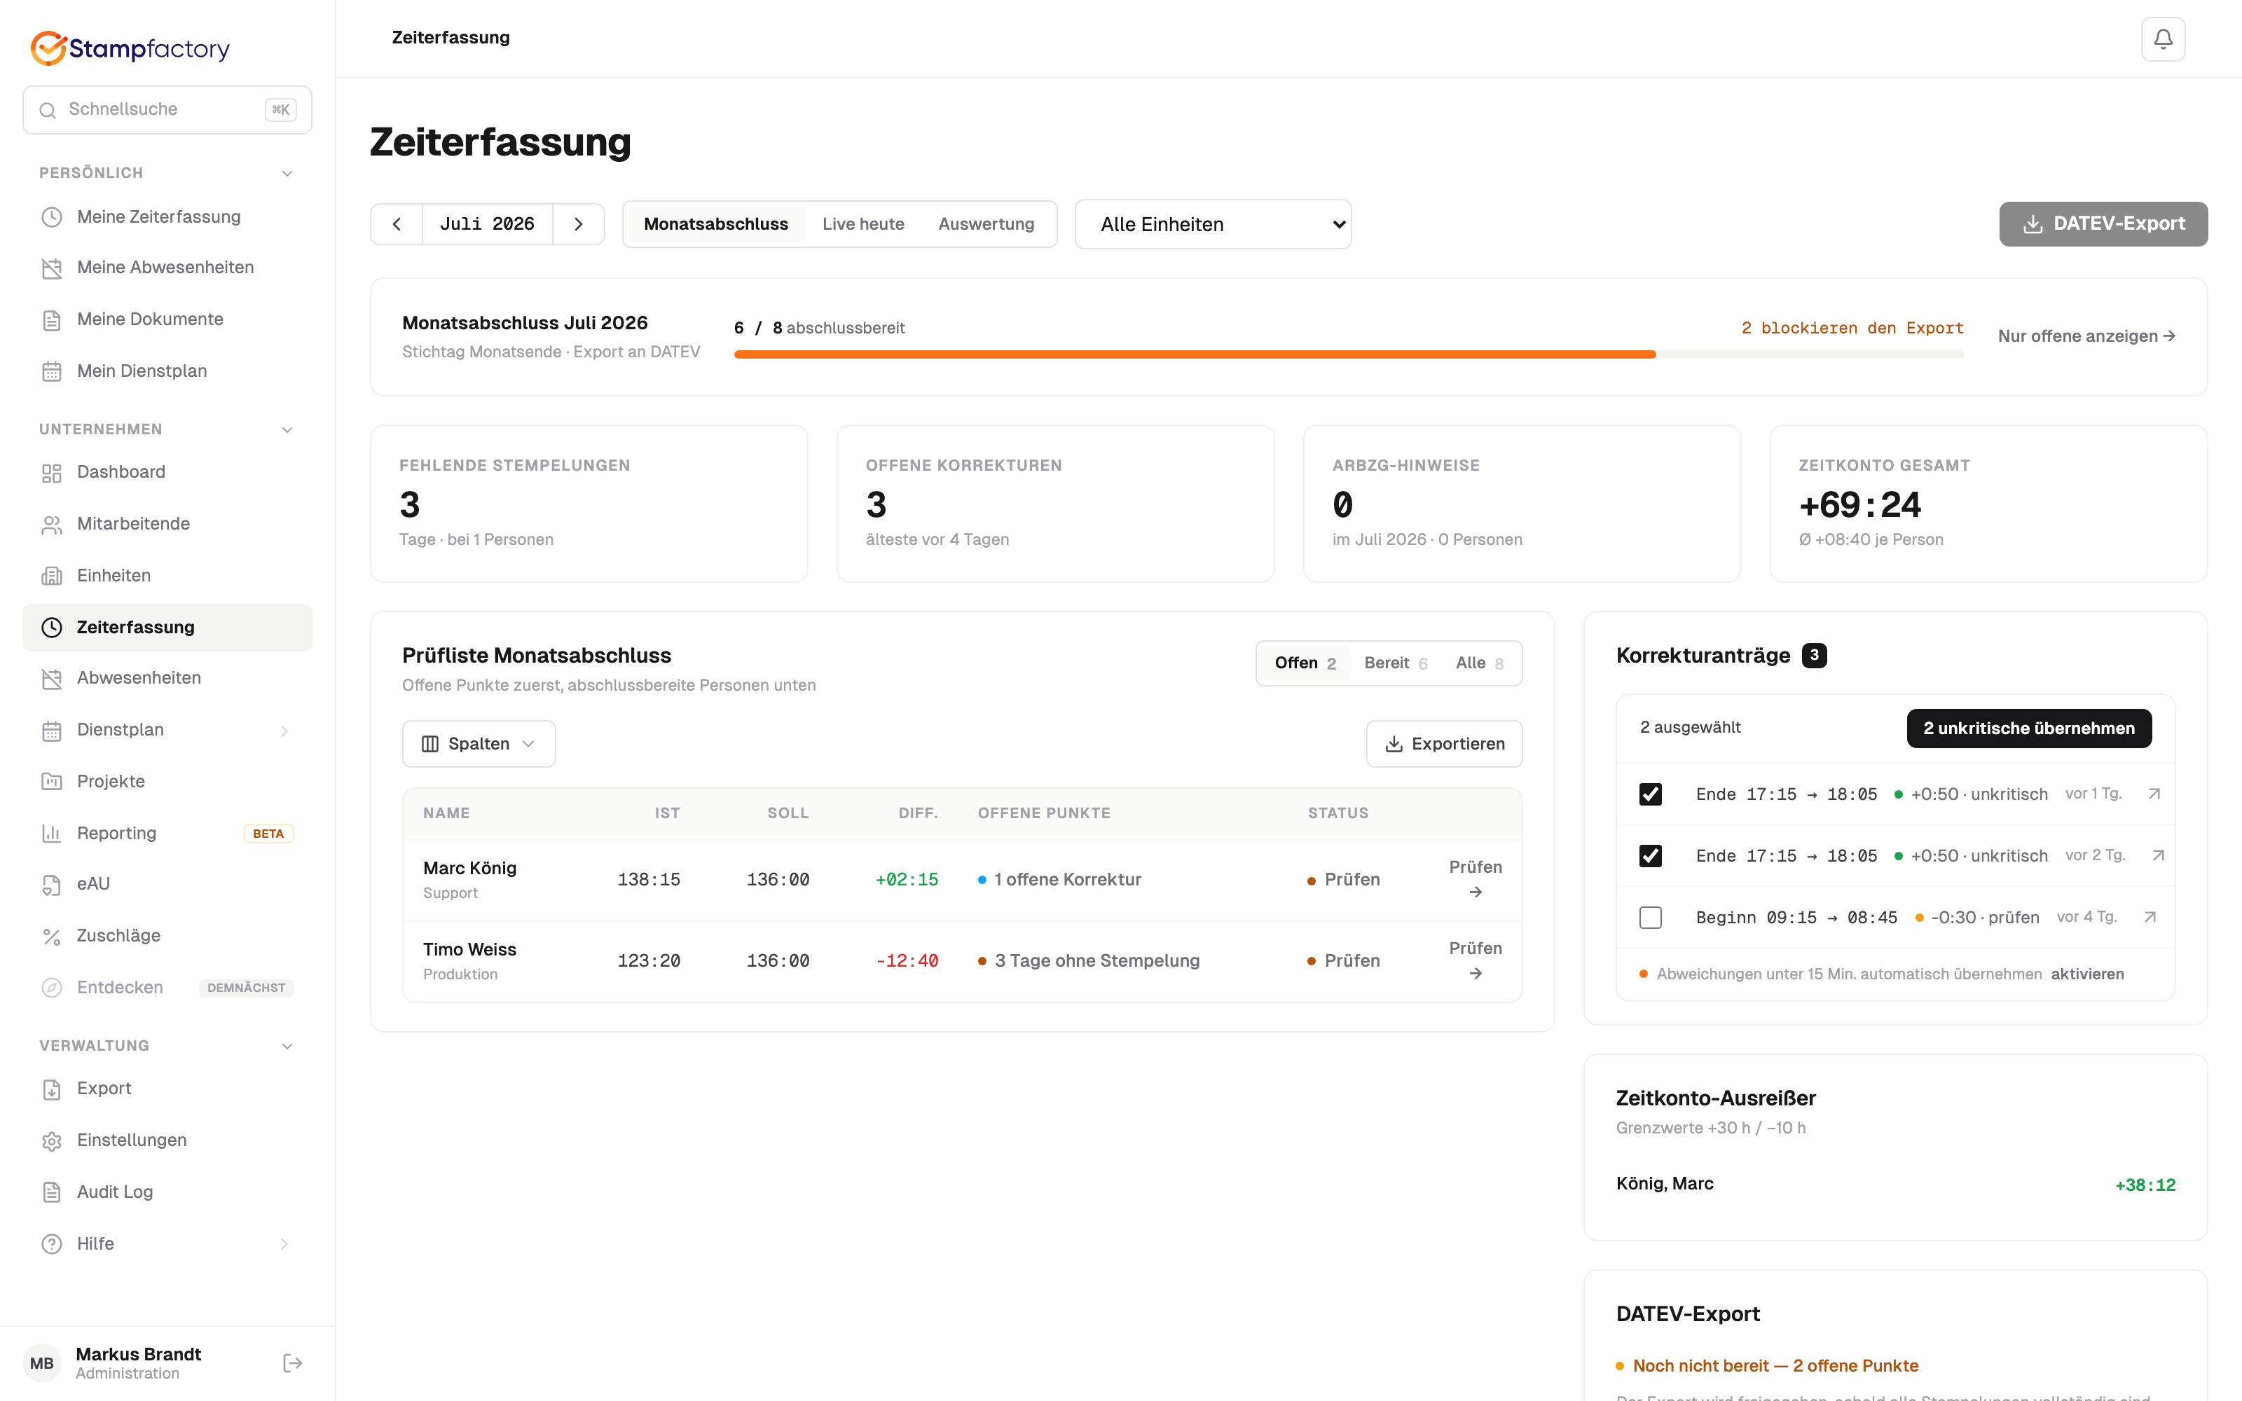
Task: Check the Beginn 09:15 correction checkbox
Action: tap(1650, 918)
